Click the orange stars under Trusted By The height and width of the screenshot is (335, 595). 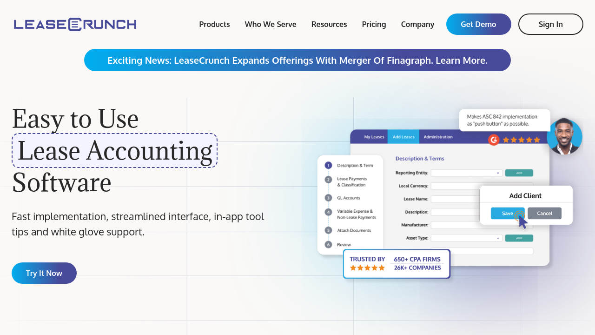tap(367, 268)
